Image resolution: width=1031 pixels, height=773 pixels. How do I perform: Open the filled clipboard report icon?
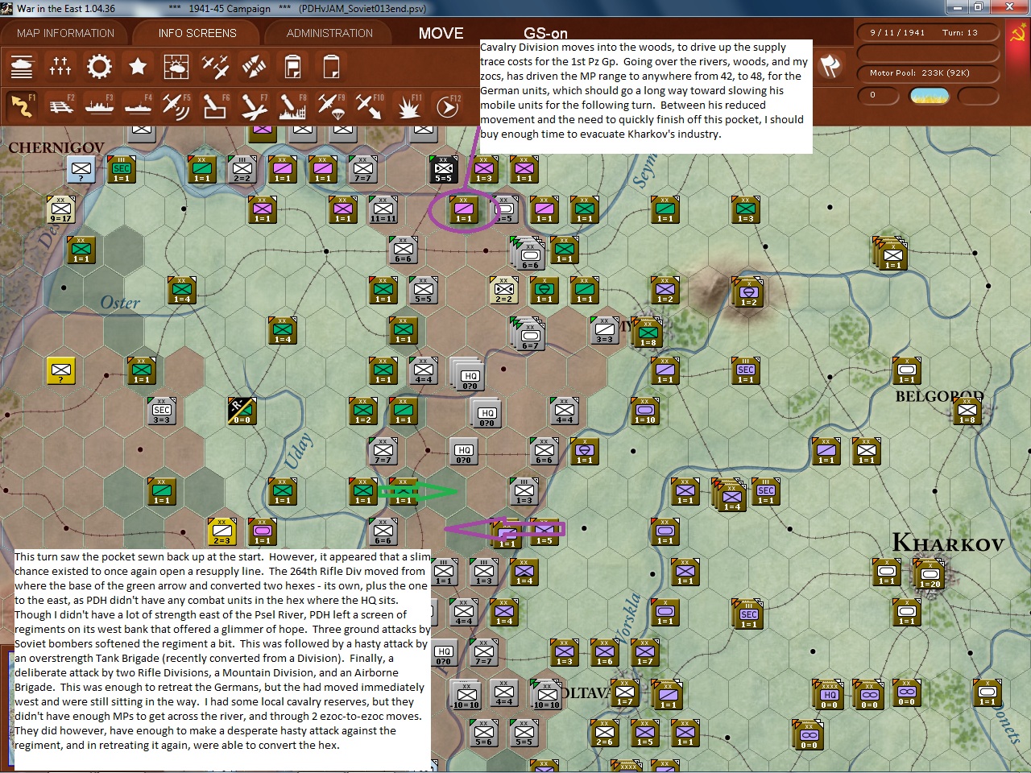click(292, 66)
